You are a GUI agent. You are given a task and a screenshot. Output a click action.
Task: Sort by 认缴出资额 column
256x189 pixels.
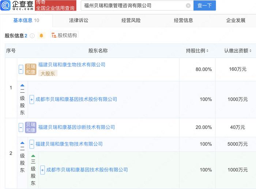238,51
